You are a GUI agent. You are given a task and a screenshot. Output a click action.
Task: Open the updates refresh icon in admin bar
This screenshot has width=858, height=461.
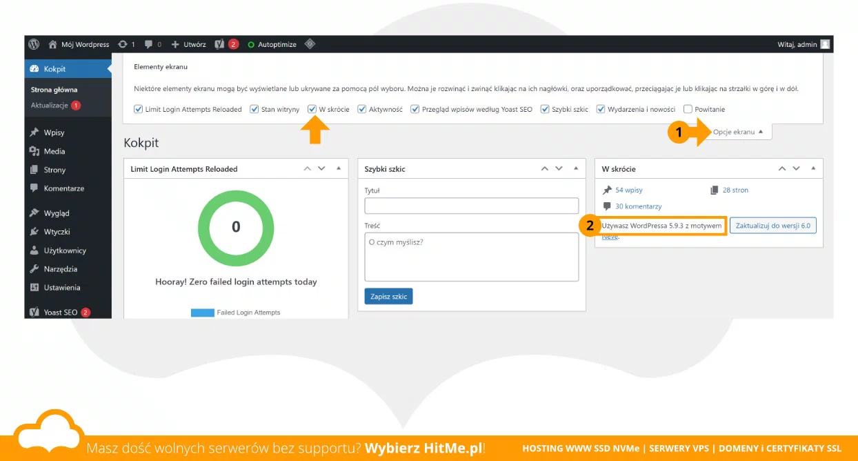(123, 44)
